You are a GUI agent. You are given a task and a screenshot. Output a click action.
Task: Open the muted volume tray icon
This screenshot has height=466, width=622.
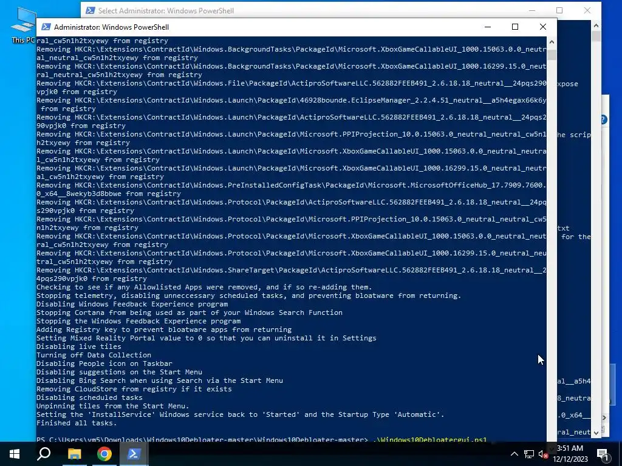click(543, 454)
